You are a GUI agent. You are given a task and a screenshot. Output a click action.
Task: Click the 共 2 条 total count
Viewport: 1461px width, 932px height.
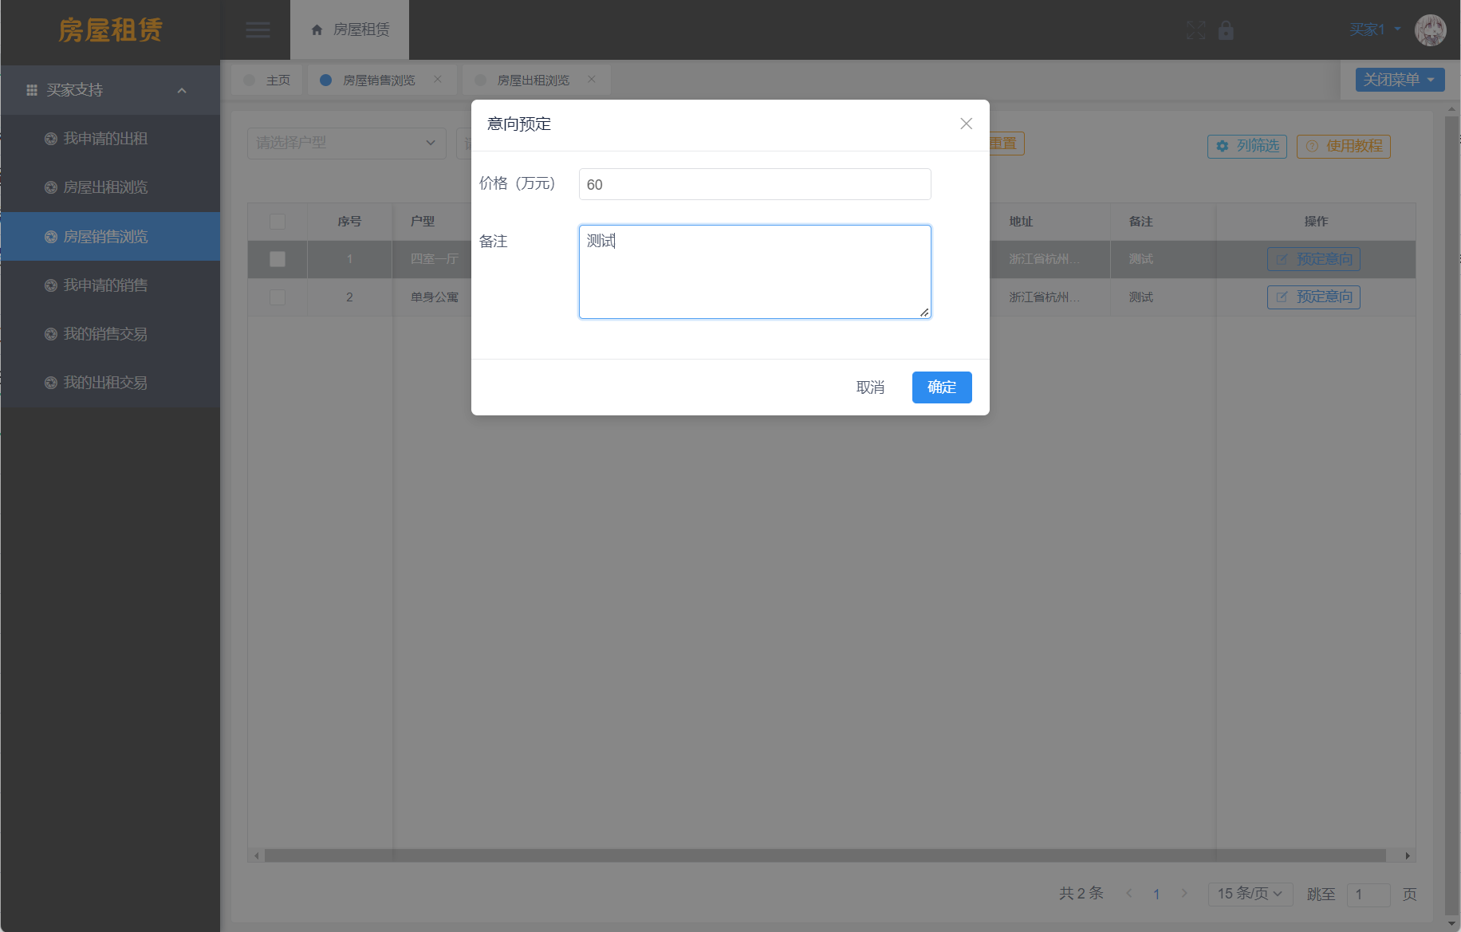(1081, 894)
